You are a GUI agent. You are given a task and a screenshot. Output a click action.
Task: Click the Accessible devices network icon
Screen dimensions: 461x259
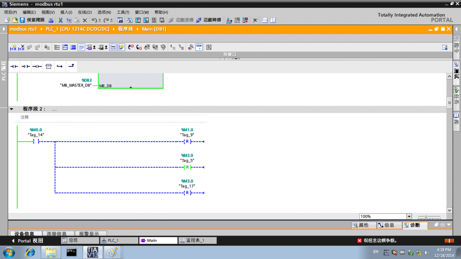229,21
